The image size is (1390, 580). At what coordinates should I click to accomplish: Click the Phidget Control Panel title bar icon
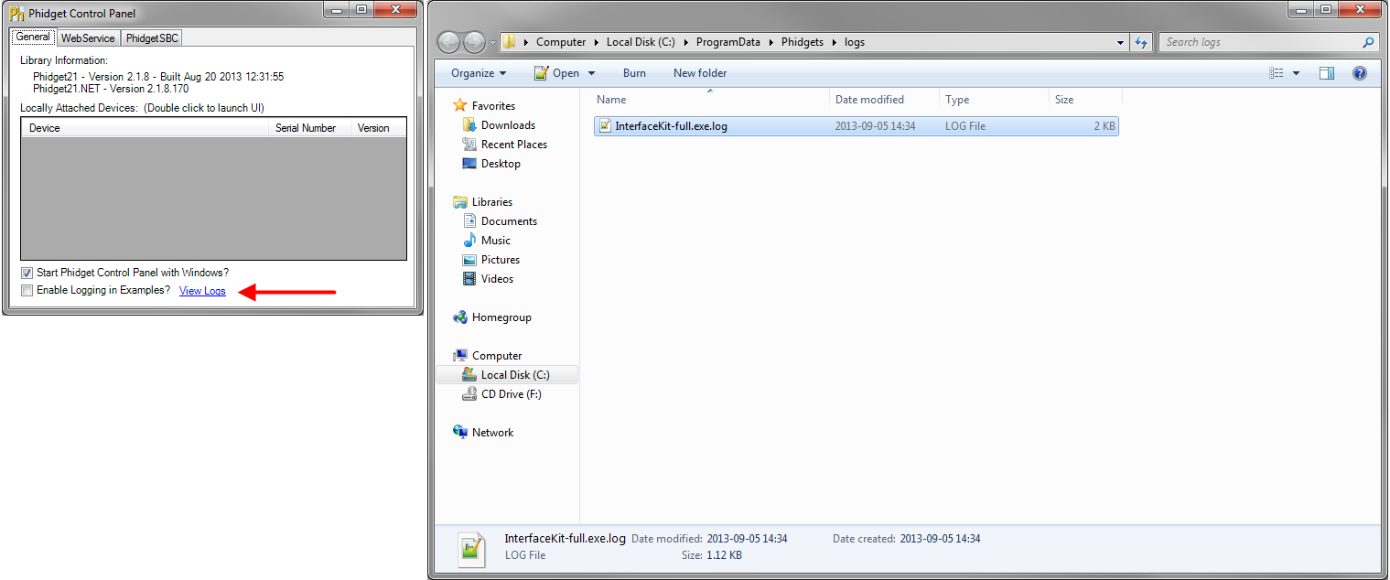pyautogui.click(x=16, y=13)
